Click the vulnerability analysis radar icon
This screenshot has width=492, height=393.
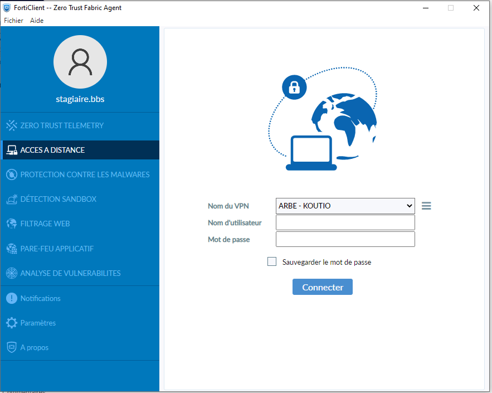coord(12,273)
